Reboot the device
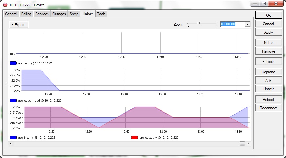The height and width of the screenshot is (158, 286). (x=269, y=99)
